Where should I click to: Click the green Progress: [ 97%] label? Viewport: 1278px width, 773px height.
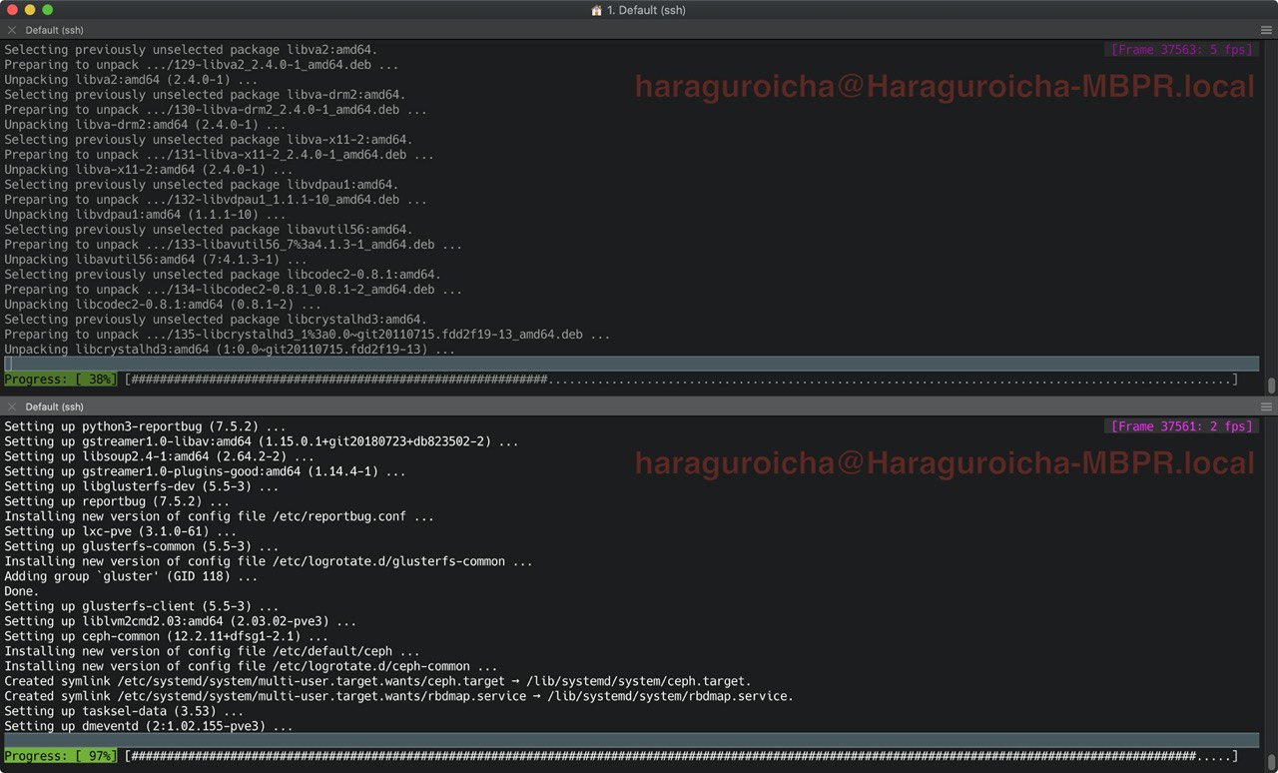60,756
